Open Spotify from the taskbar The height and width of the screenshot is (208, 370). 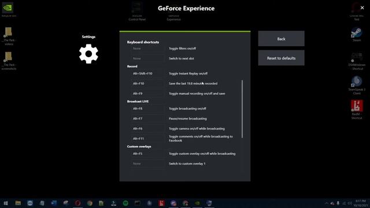click(x=125, y=203)
